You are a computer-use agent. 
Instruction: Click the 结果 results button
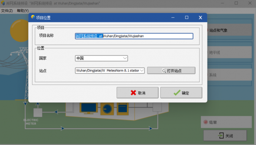(226, 122)
